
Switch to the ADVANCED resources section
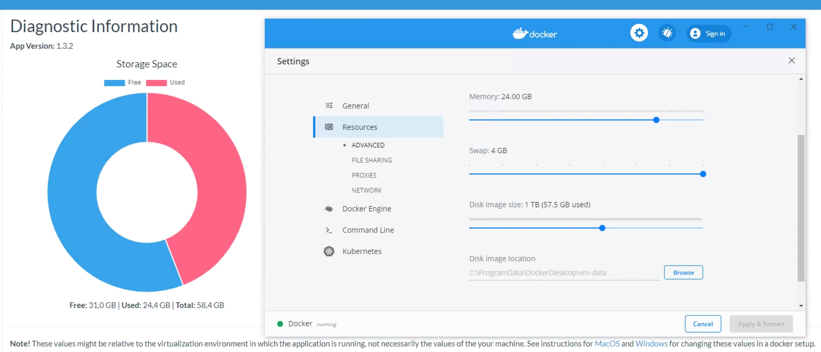click(368, 145)
